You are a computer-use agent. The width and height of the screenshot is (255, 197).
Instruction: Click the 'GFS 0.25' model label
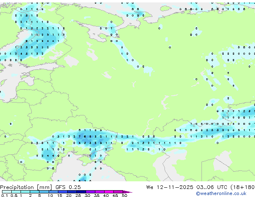(x=68, y=187)
